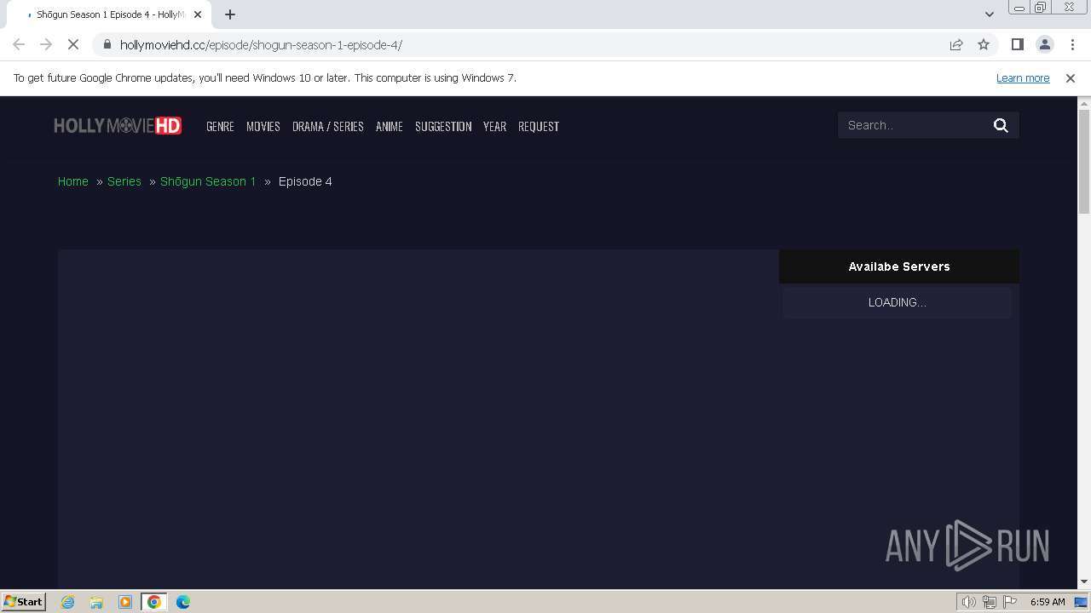
Task: Click the scrollbar up arrow
Action: [x=1084, y=103]
